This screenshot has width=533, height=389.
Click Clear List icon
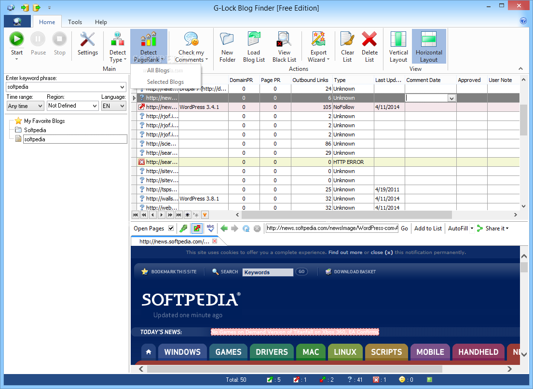[347, 40]
